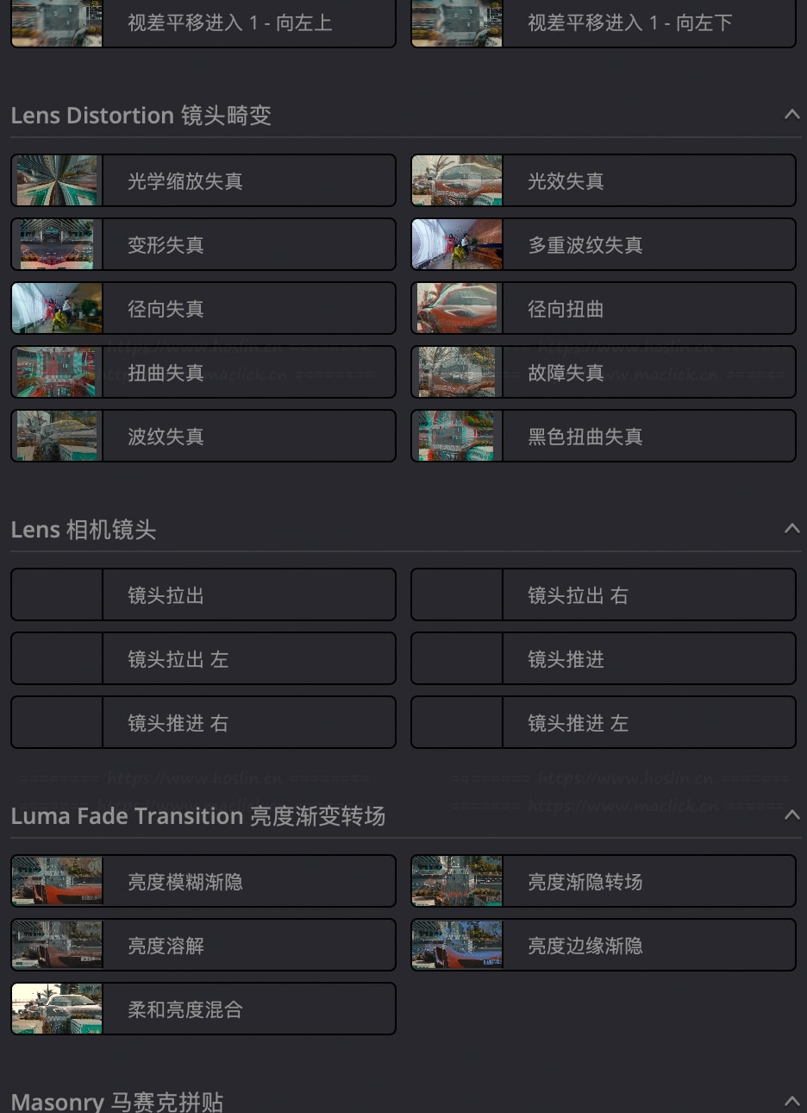807x1113 pixels.
Task: Collapse the Masonry 马赛克拼贴 section
Action: [x=791, y=1100]
